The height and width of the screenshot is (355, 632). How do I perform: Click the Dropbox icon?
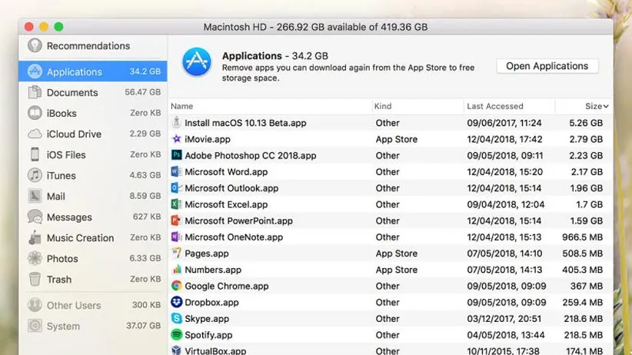[176, 302]
